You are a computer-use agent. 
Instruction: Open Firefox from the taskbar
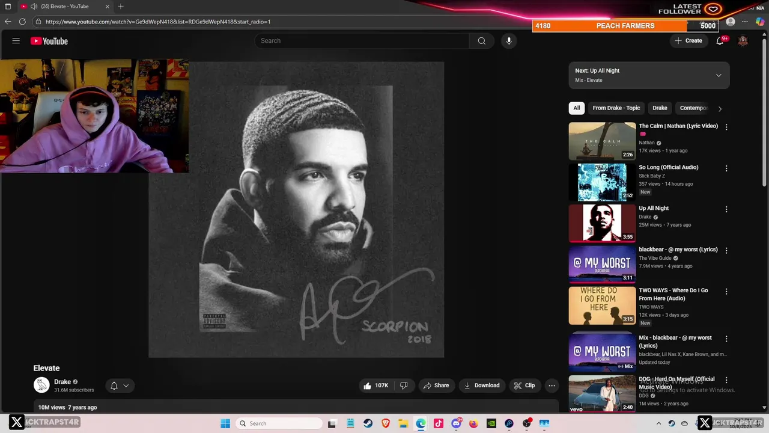tap(473, 423)
